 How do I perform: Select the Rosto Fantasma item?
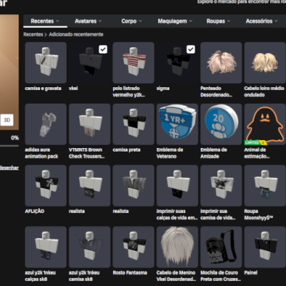[x=133, y=247]
